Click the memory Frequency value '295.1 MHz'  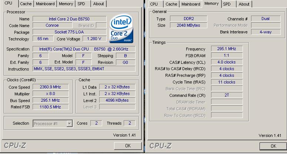227,49
